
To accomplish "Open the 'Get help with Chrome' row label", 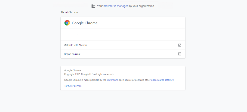I will [x=76, y=45].
